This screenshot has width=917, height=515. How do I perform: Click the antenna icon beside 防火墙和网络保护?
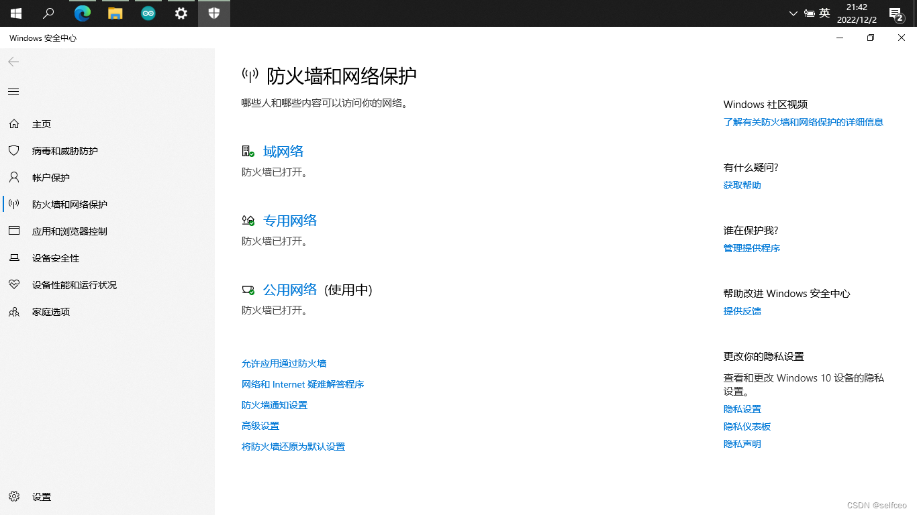point(14,205)
